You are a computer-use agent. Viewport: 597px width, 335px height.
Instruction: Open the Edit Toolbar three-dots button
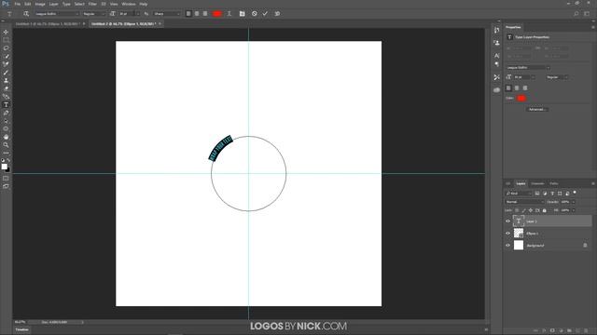[6, 153]
